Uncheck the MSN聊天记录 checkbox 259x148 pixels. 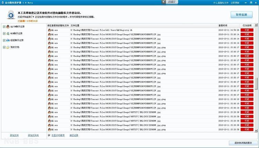point(4,34)
